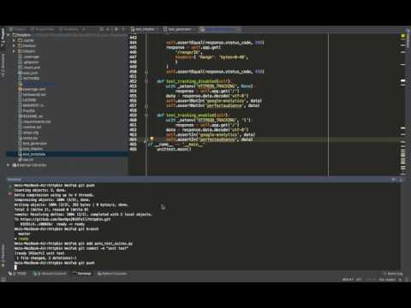Open the github.com URL in terminal output
The image size is (411, 308).
[x=65, y=219]
